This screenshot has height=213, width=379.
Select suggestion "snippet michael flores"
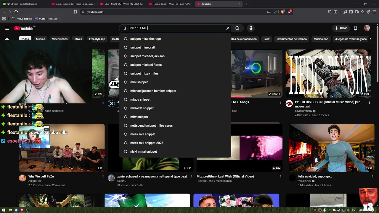175,65
